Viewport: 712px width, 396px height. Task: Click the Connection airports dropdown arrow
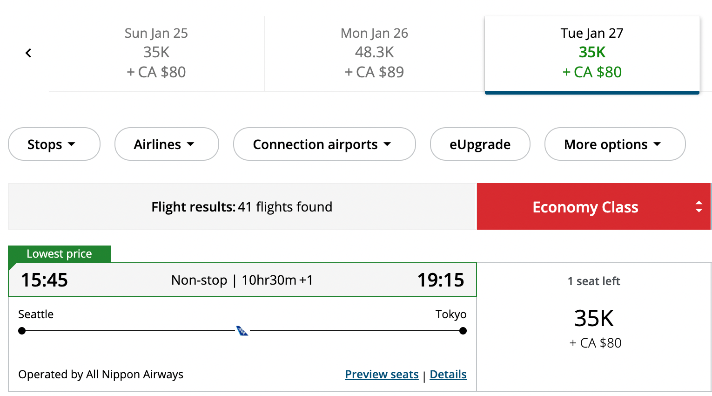387,144
